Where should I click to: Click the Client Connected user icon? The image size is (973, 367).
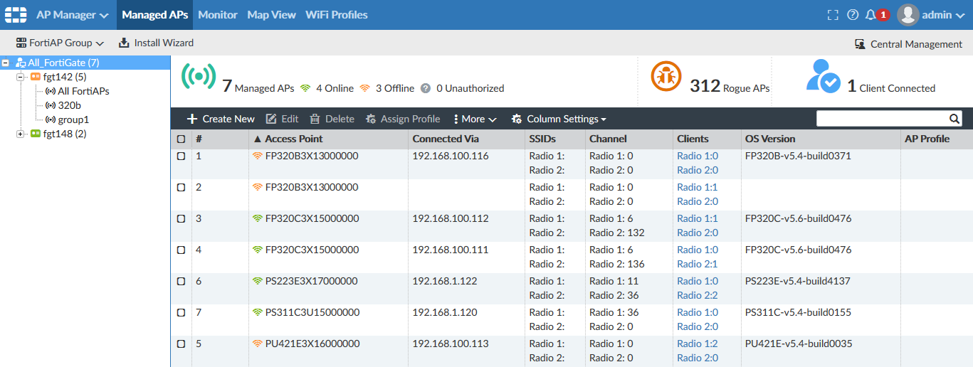pos(824,75)
